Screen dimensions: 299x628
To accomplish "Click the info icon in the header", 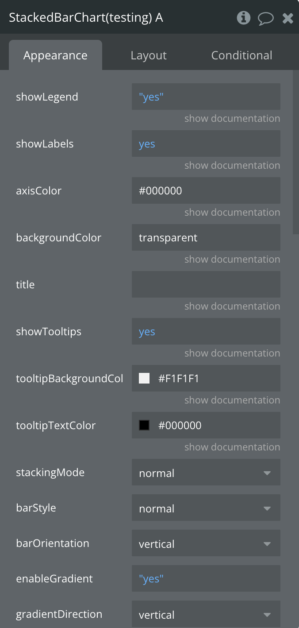I will (x=244, y=18).
